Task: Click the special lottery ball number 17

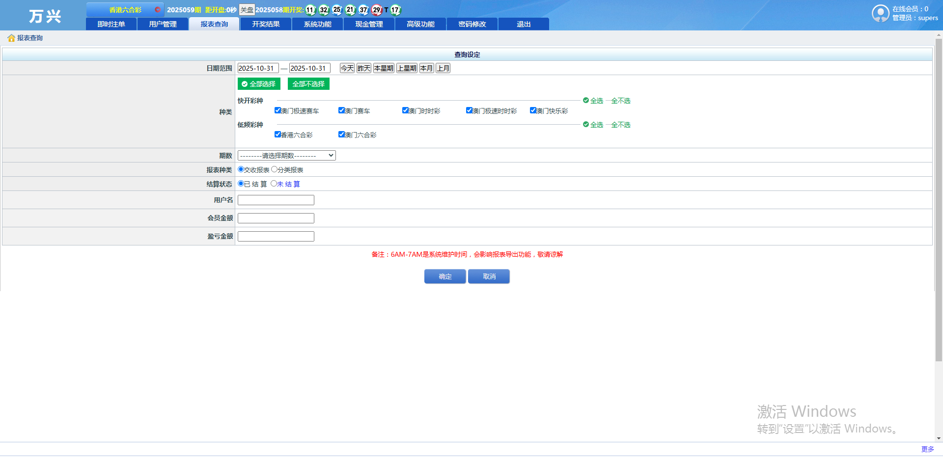Action: tap(395, 10)
